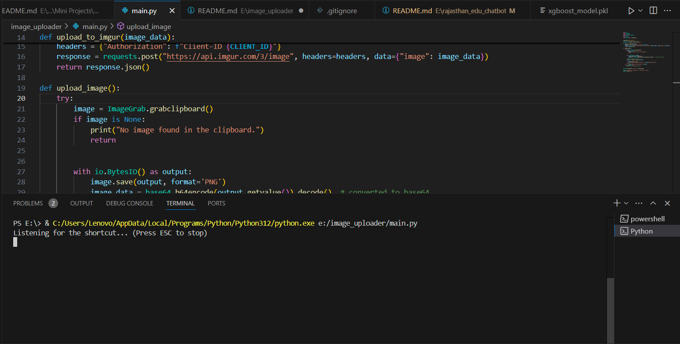The image size is (680, 344).
Task: Create a new terminal with plus icon
Action: [x=617, y=203]
